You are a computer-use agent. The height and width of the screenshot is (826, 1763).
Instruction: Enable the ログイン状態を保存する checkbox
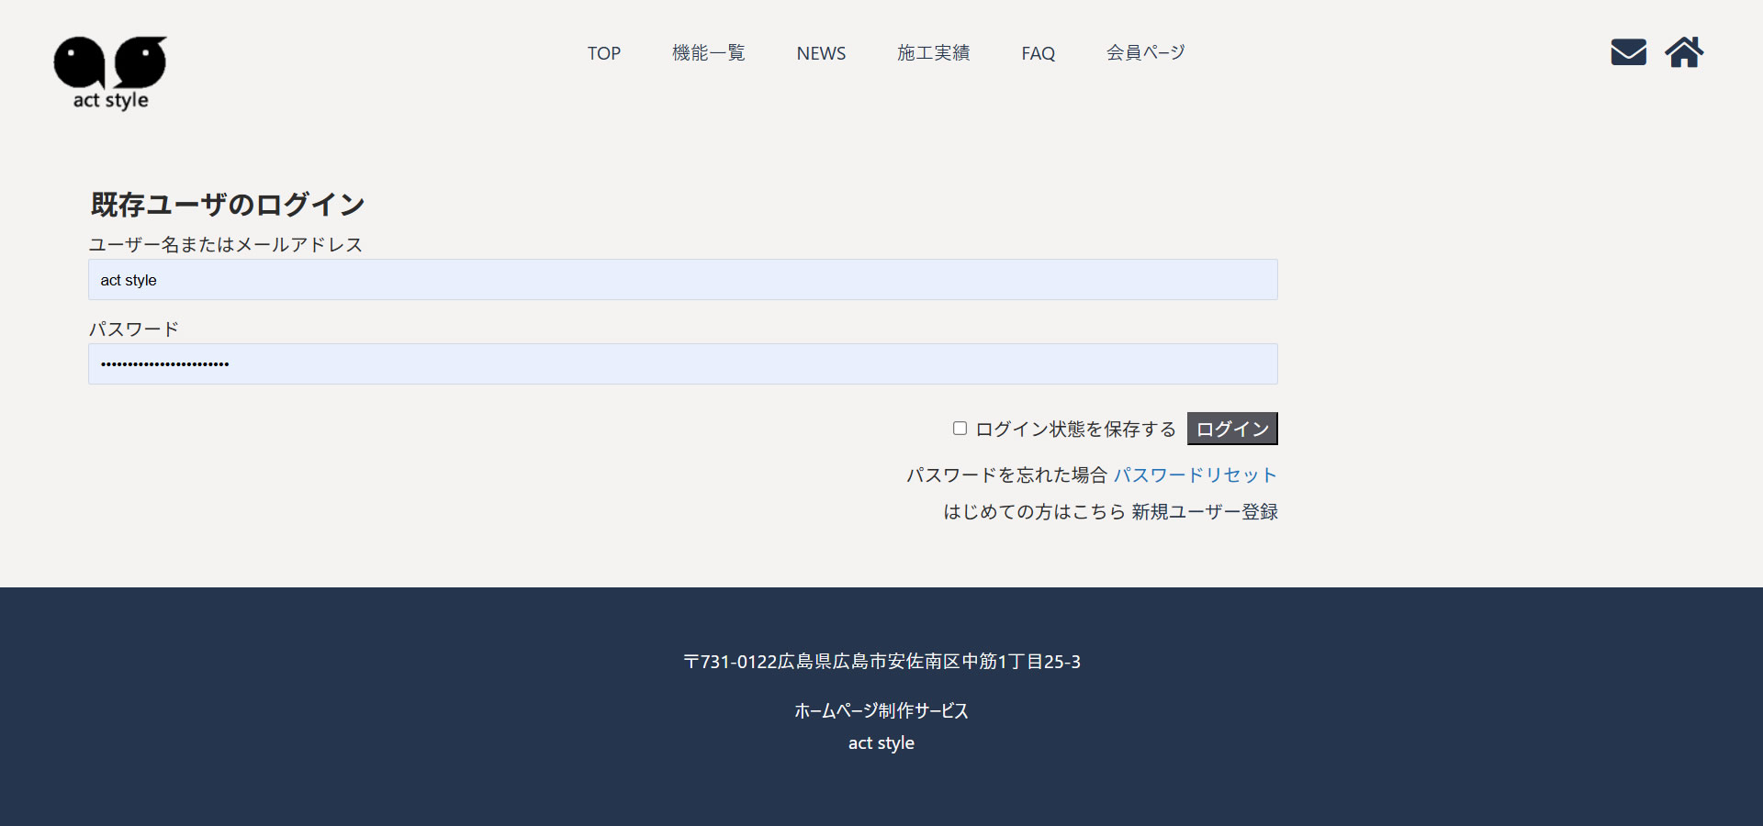pyautogui.click(x=960, y=429)
